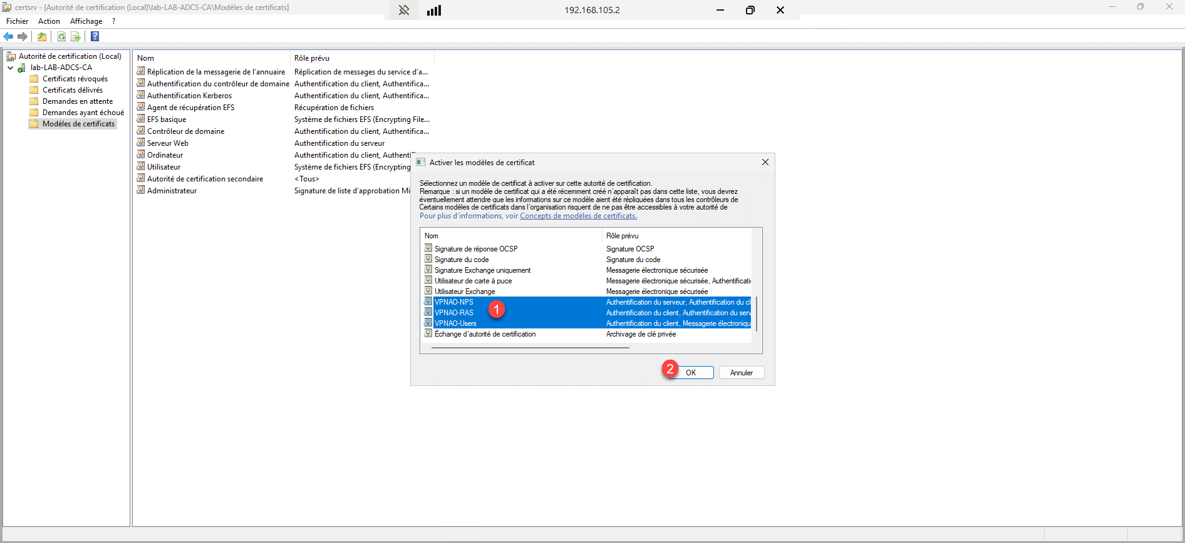This screenshot has height=543, width=1185.
Task: Close the Activer les modèles de certificat dialog
Action: coord(765,162)
